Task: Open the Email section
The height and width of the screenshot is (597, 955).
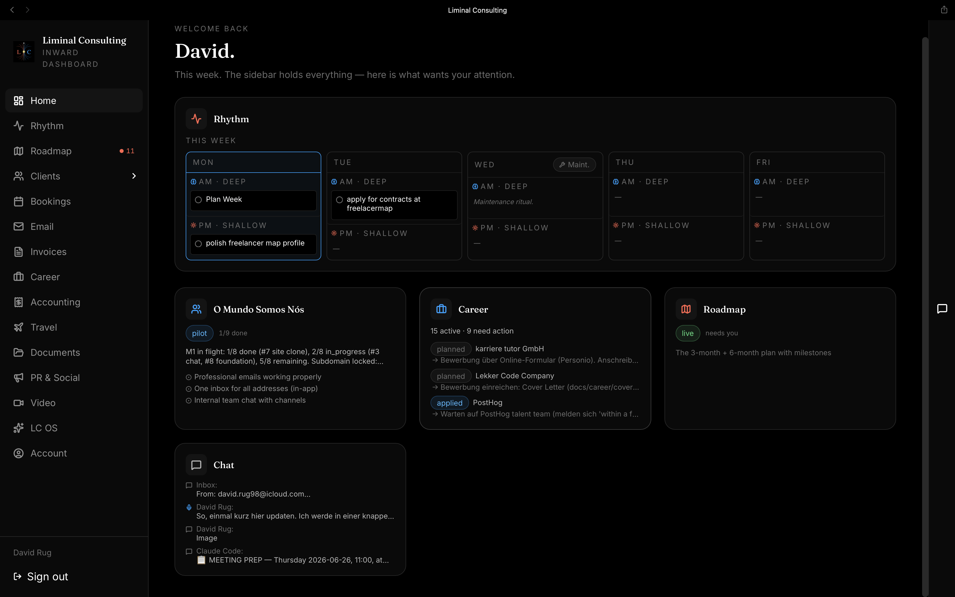Action: click(74, 227)
